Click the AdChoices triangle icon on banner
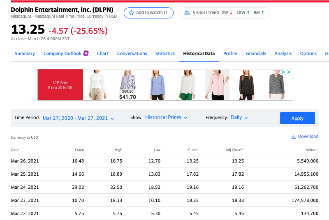Viewport: 329px width, 220px height. [x=283, y=72]
